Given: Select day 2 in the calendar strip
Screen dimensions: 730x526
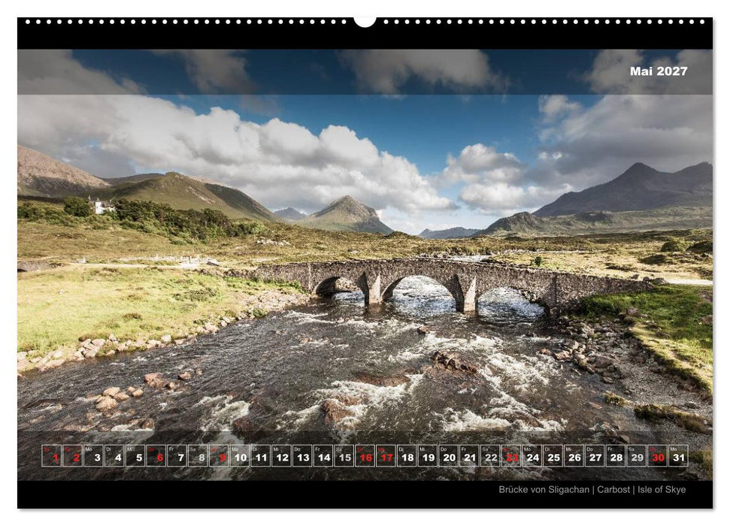Looking at the screenshot, I should (x=73, y=455).
